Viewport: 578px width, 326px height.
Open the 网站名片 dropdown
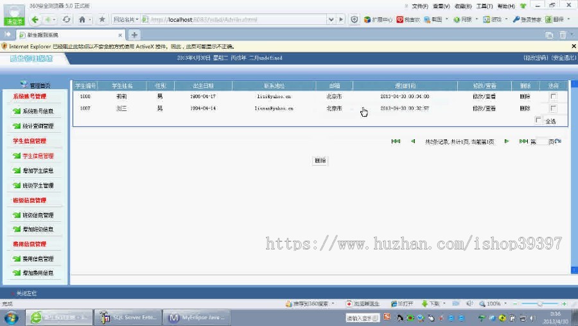[x=126, y=19]
